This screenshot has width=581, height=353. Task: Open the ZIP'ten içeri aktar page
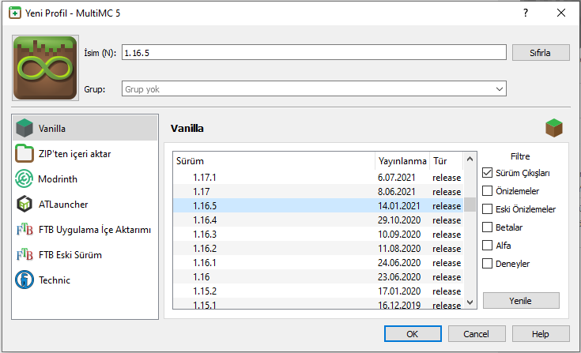[x=85, y=153]
